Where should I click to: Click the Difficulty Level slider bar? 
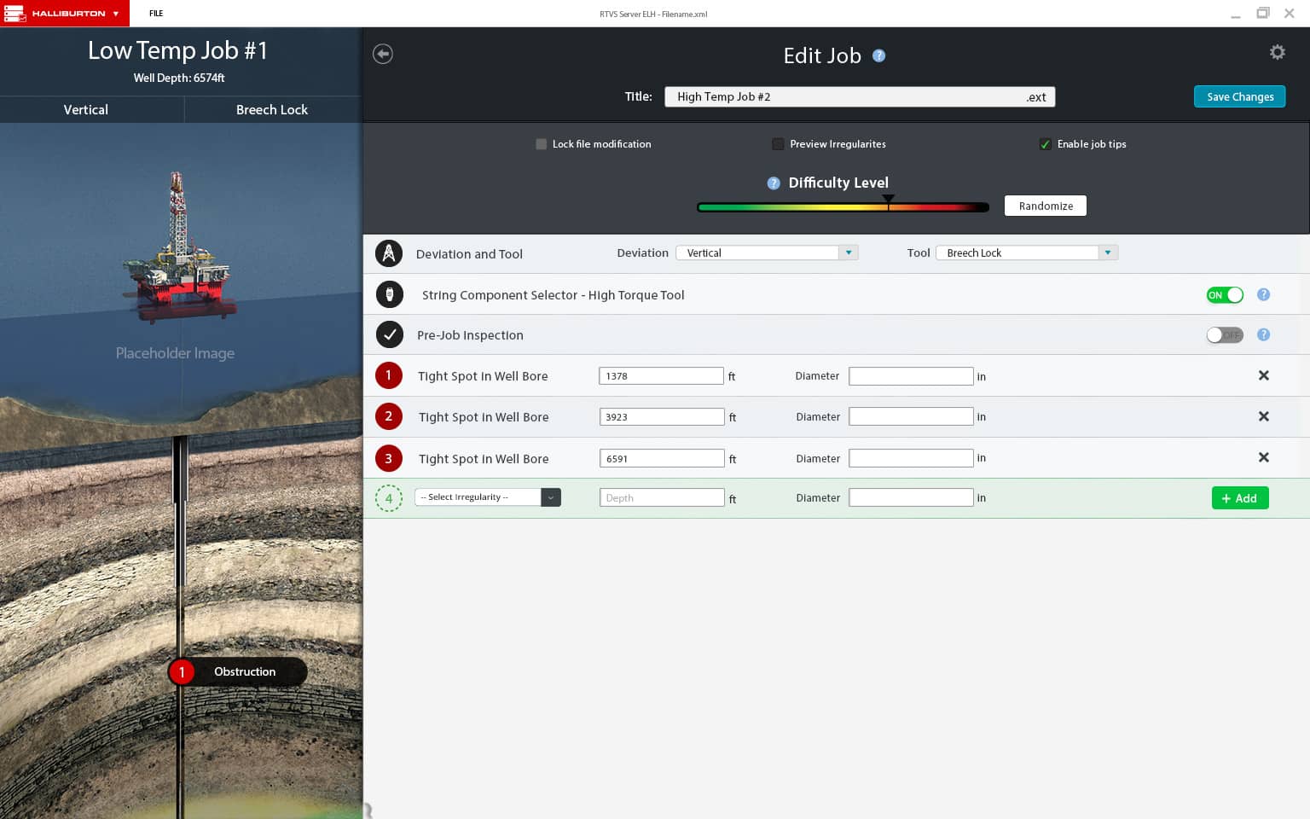coord(843,207)
